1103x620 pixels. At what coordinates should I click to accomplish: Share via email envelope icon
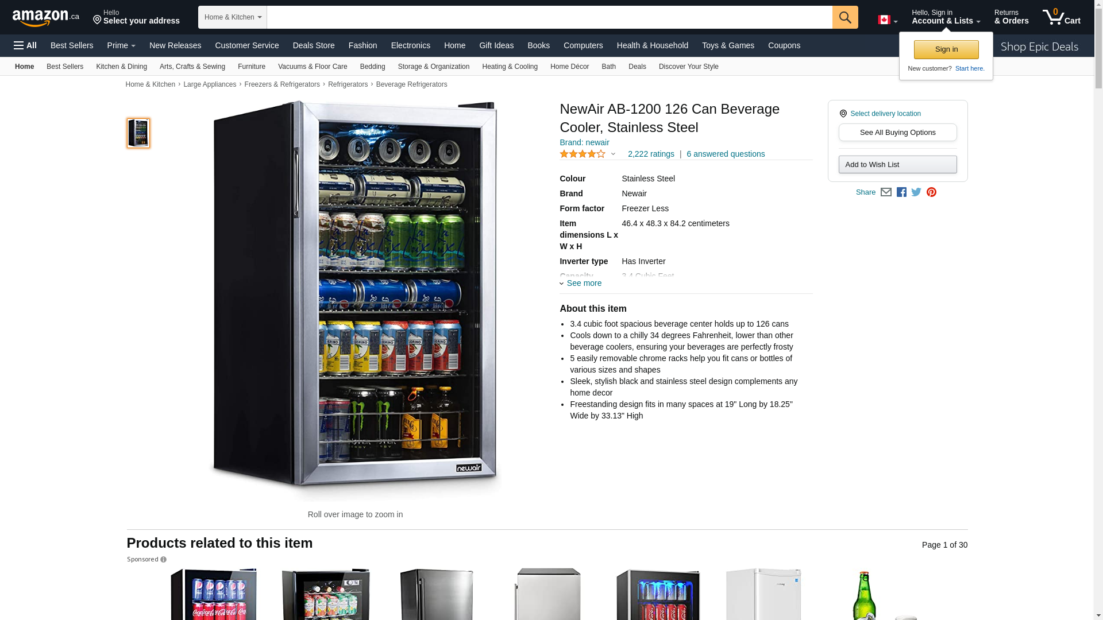click(886, 192)
